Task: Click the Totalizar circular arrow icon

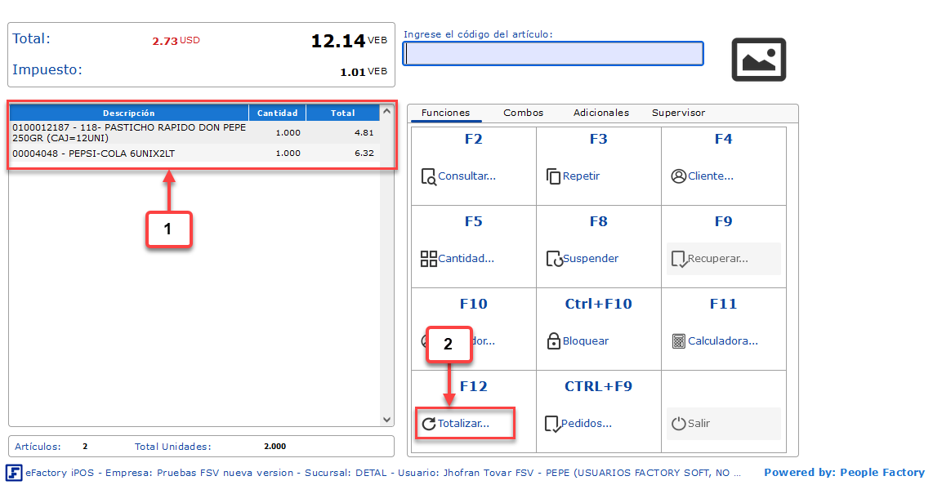Action: 428,424
